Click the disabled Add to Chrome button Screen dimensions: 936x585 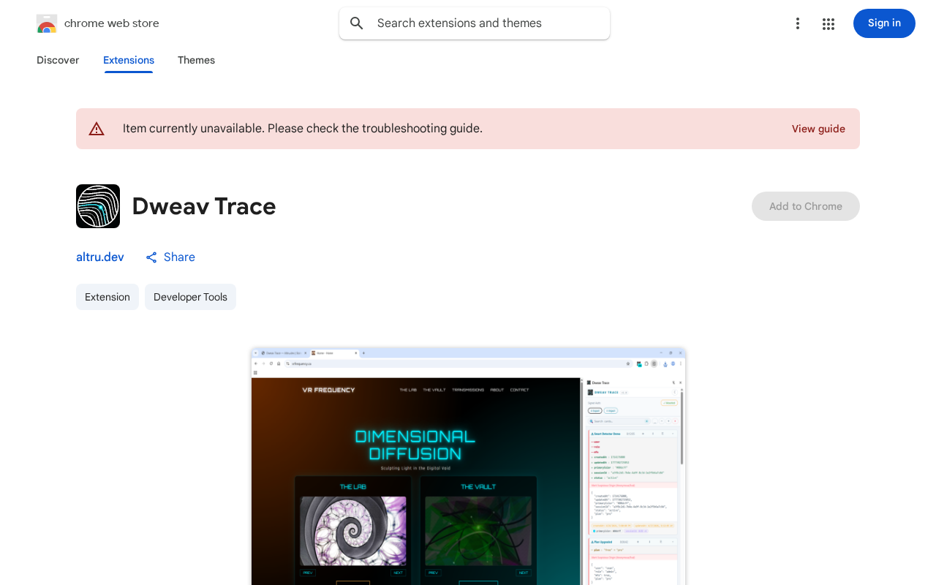(806, 206)
